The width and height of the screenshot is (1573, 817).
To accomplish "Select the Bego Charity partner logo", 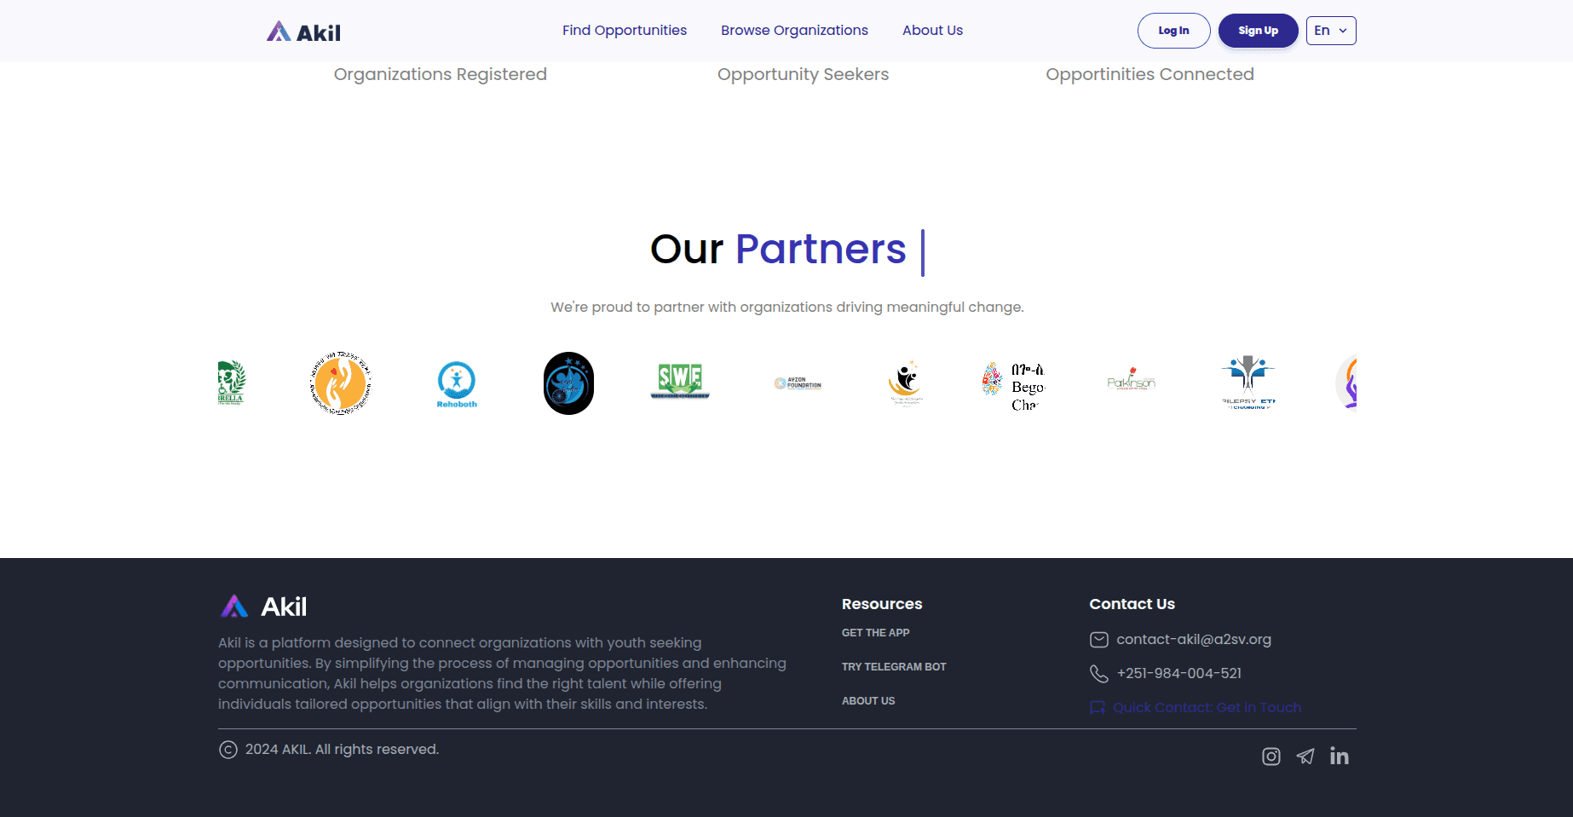I will (1013, 385).
